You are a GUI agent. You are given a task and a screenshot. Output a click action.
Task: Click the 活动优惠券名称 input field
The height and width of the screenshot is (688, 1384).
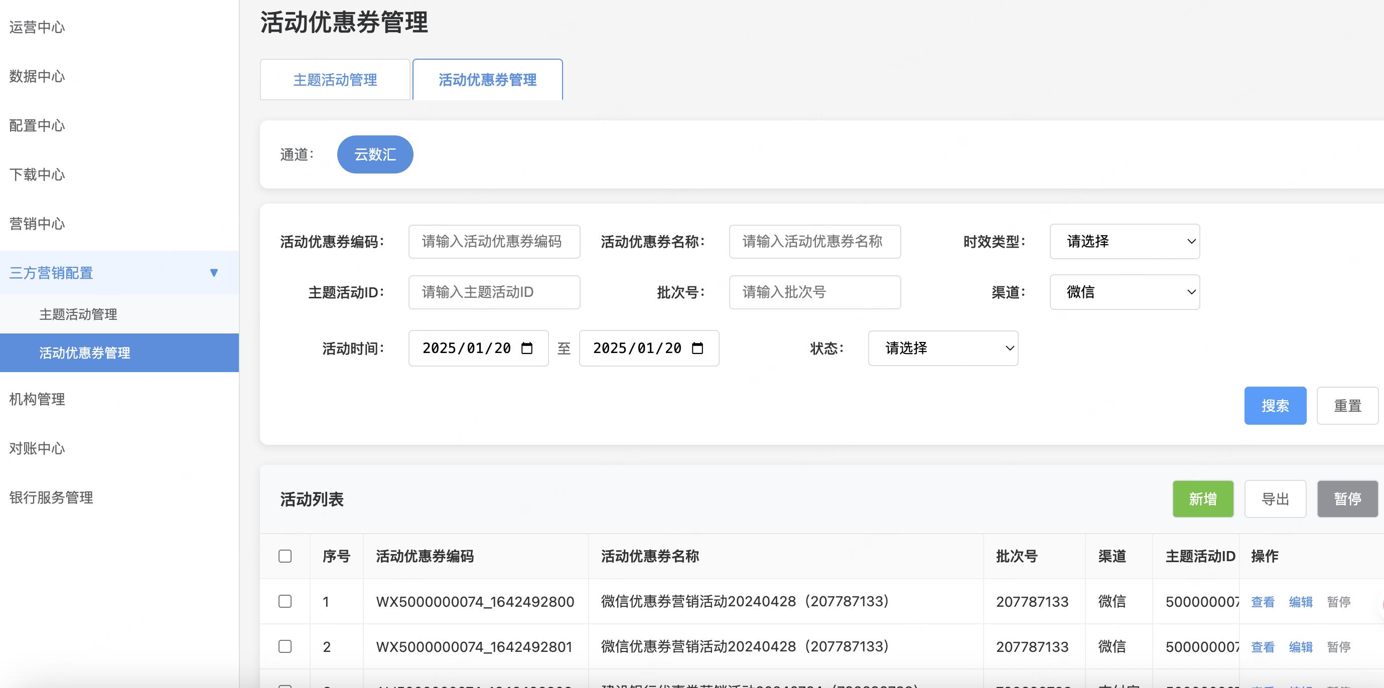pyautogui.click(x=814, y=241)
